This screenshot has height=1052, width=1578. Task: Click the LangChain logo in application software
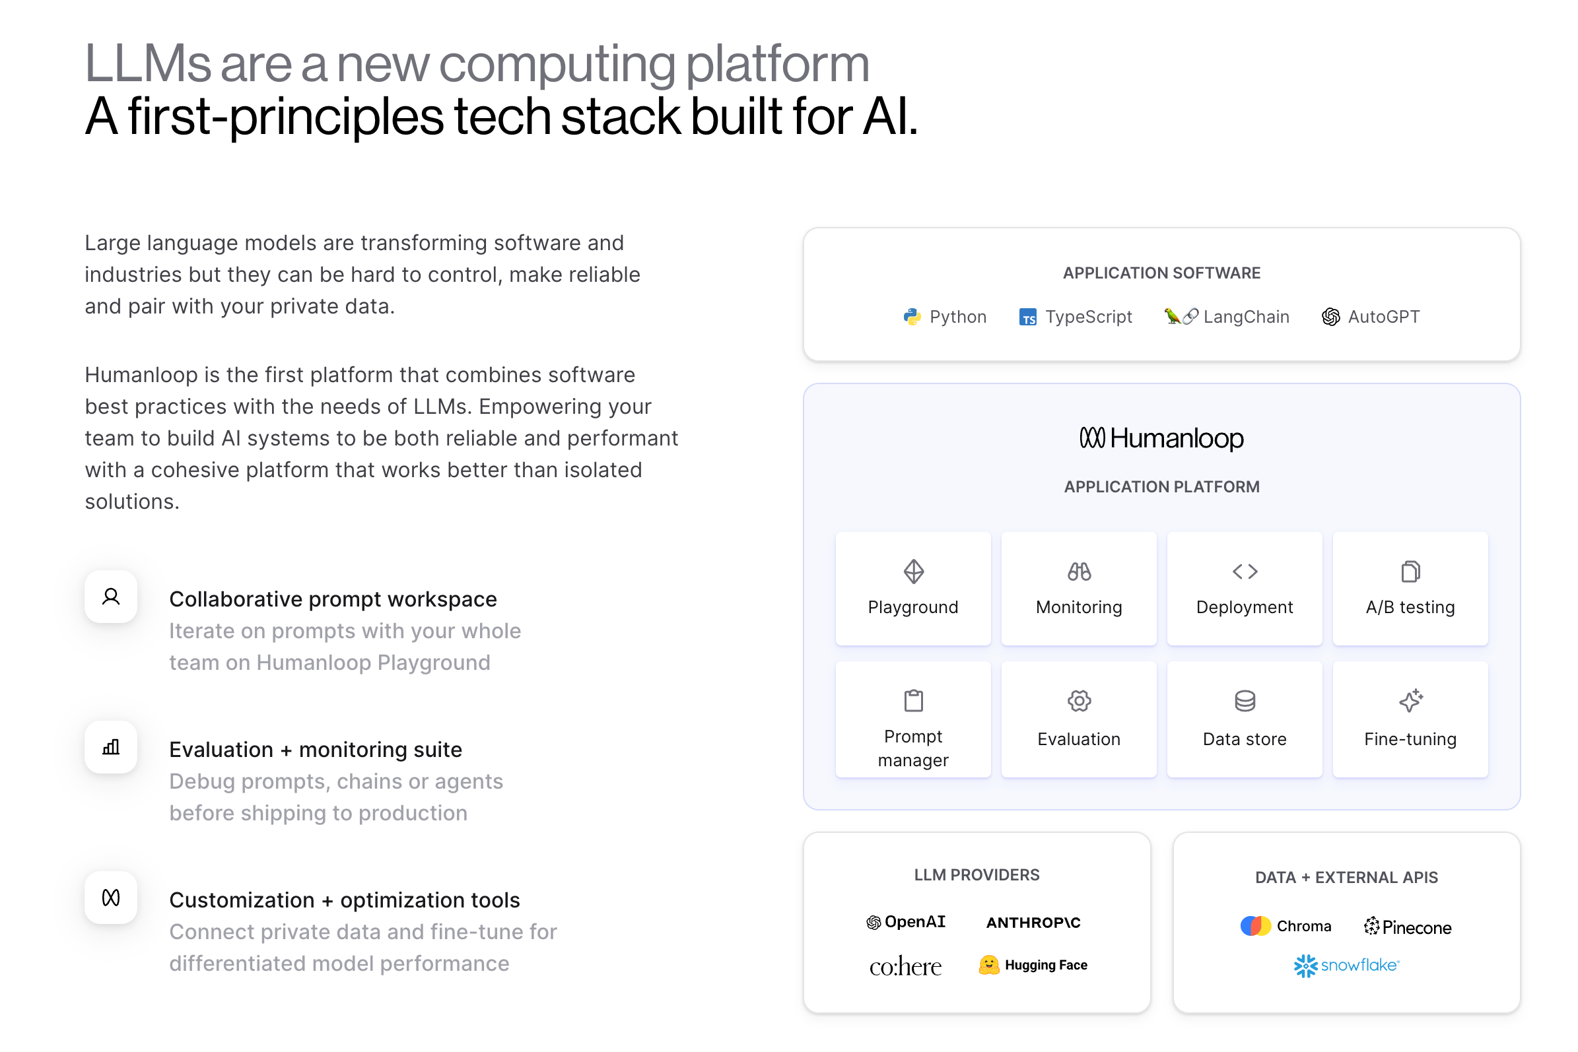(x=1179, y=316)
